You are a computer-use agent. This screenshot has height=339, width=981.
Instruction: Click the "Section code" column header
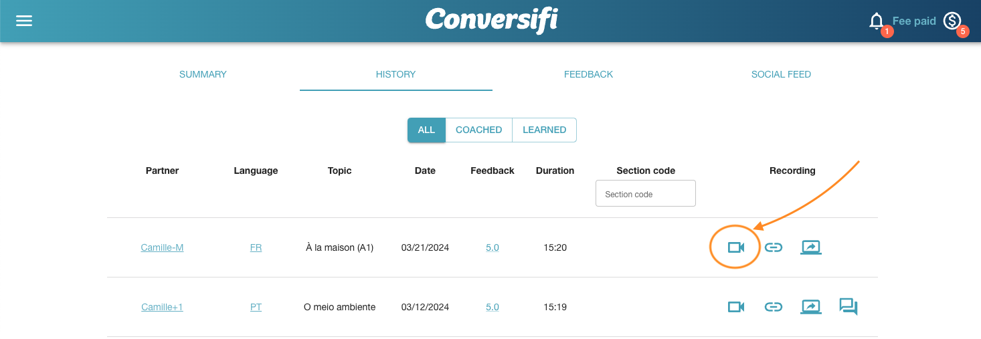pyautogui.click(x=646, y=171)
